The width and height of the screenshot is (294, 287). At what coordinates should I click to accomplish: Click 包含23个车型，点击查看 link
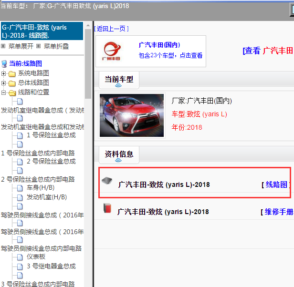click(171, 55)
